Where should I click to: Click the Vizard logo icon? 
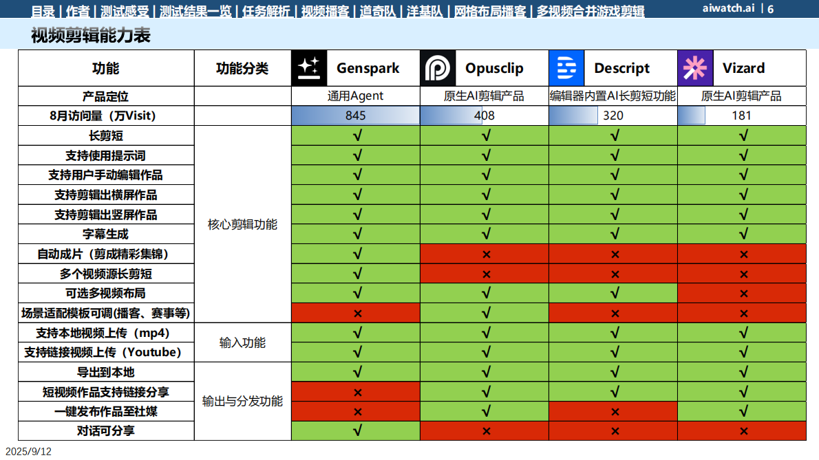click(695, 68)
